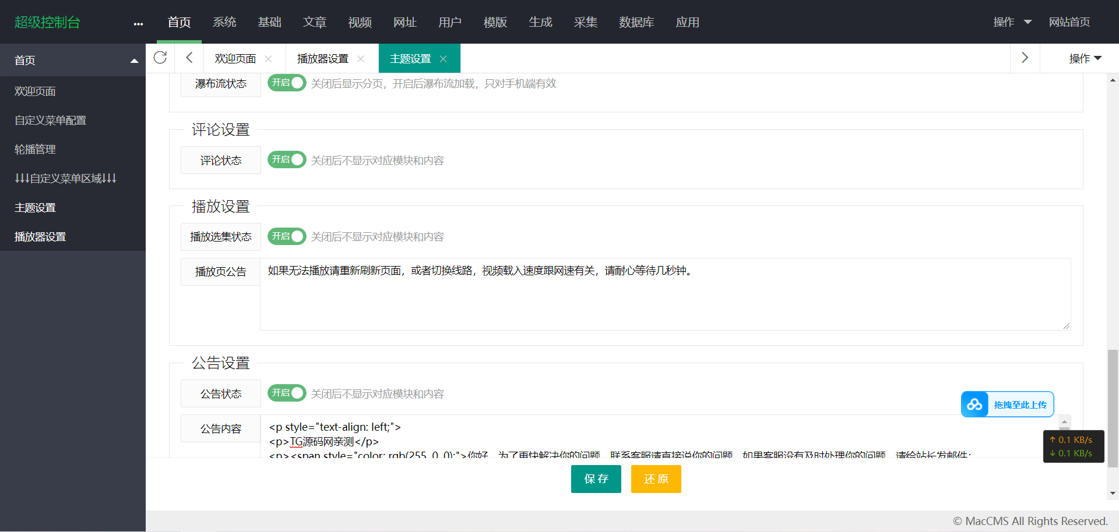Disable the 评论状态 switch
Viewport: 1119px width, 532px height.
(287, 159)
